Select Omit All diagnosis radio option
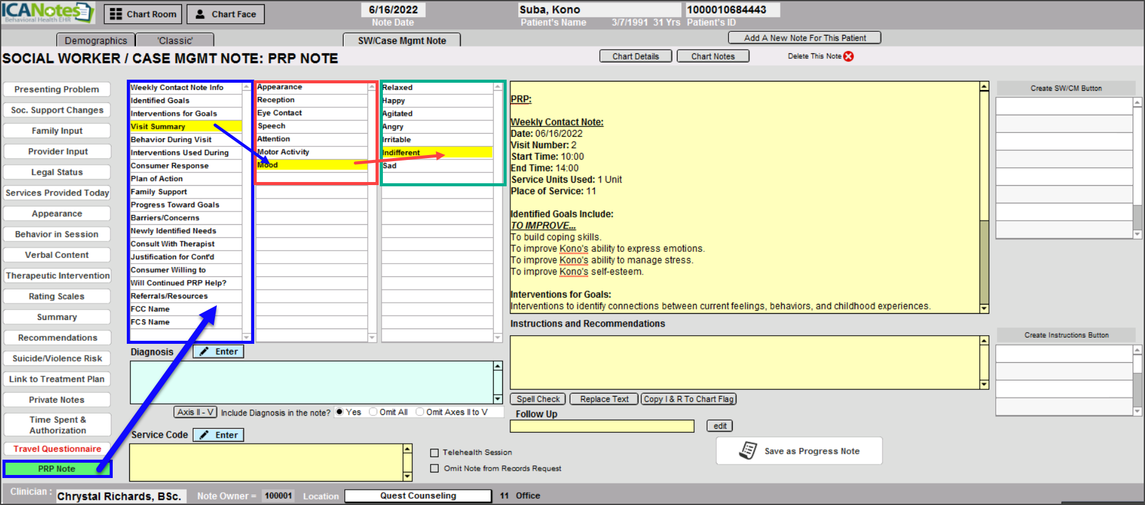1145x505 pixels. [x=373, y=412]
